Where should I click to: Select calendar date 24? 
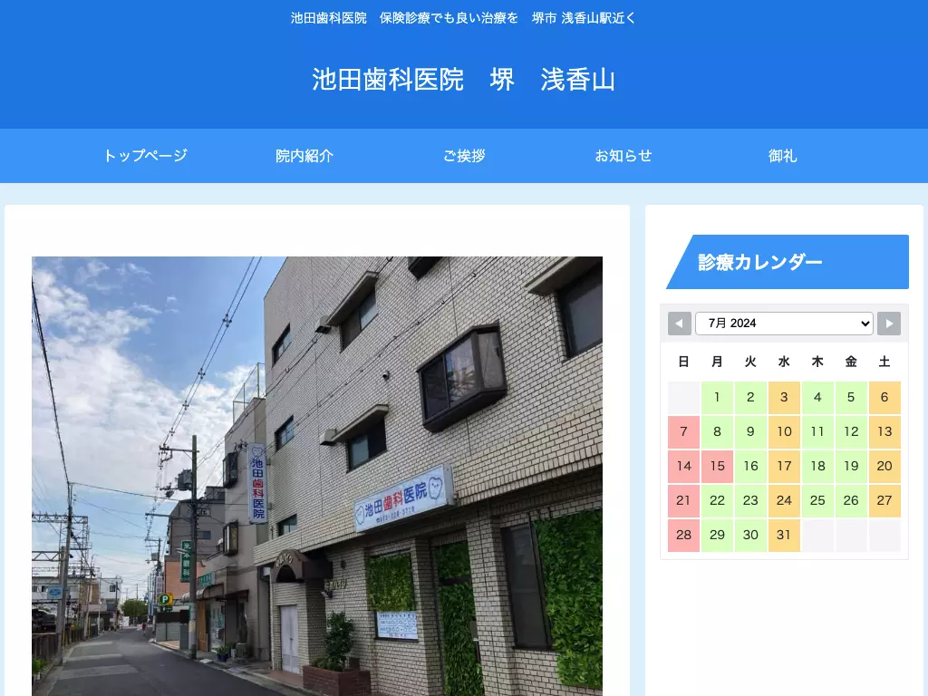pyautogui.click(x=784, y=500)
